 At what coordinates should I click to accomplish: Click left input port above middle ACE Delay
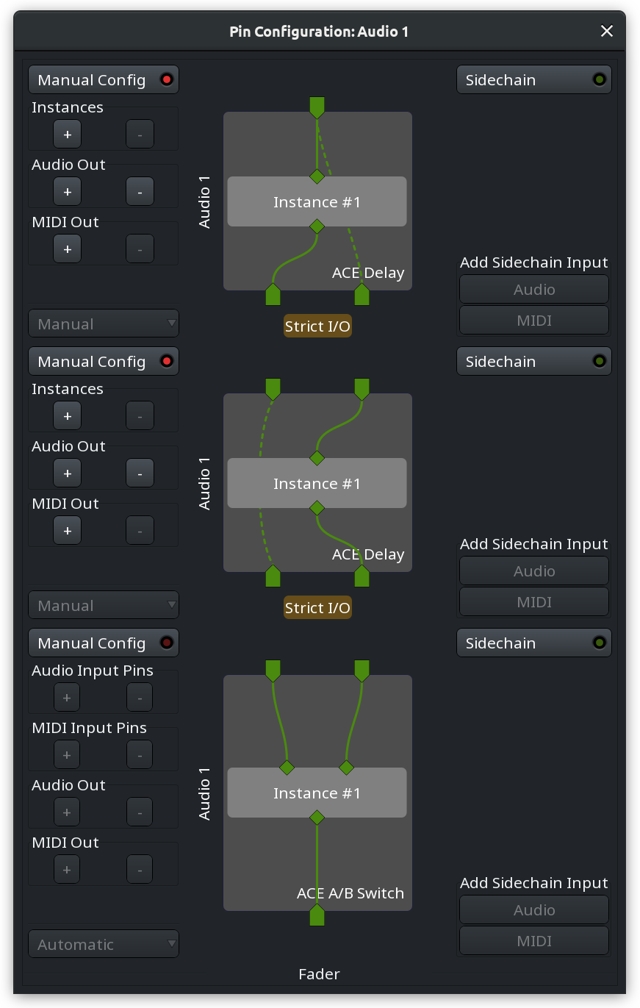pyautogui.click(x=273, y=389)
